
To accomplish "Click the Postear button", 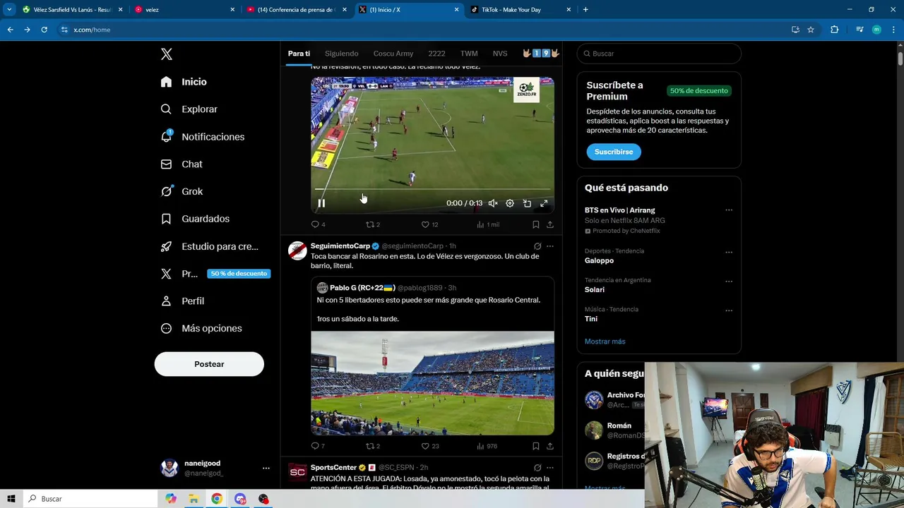I will point(209,364).
